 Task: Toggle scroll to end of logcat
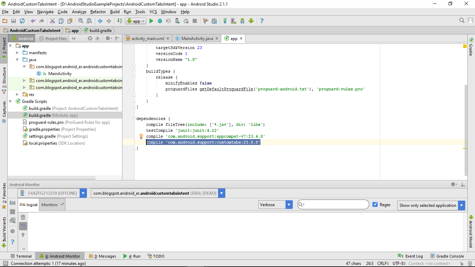coord(23,226)
